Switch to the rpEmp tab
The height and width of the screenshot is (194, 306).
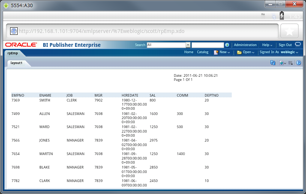[x=13, y=53]
